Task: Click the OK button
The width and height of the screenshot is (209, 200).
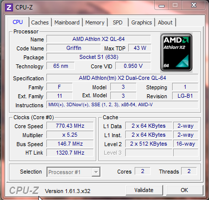Action: [184, 190]
